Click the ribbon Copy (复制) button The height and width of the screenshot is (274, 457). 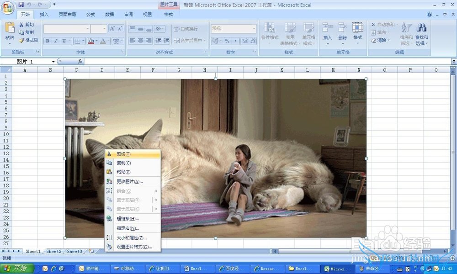pos(27,32)
